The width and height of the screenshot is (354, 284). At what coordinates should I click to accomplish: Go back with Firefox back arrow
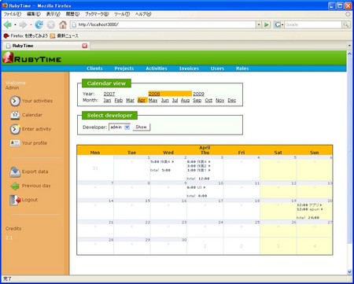point(8,24)
